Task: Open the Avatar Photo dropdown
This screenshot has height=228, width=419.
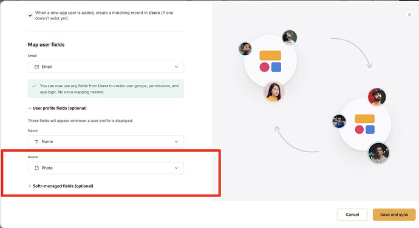Action: 106,168
